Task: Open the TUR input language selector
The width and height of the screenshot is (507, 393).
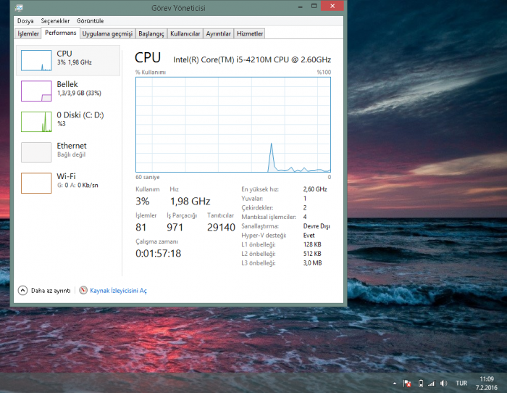Action: point(461,383)
